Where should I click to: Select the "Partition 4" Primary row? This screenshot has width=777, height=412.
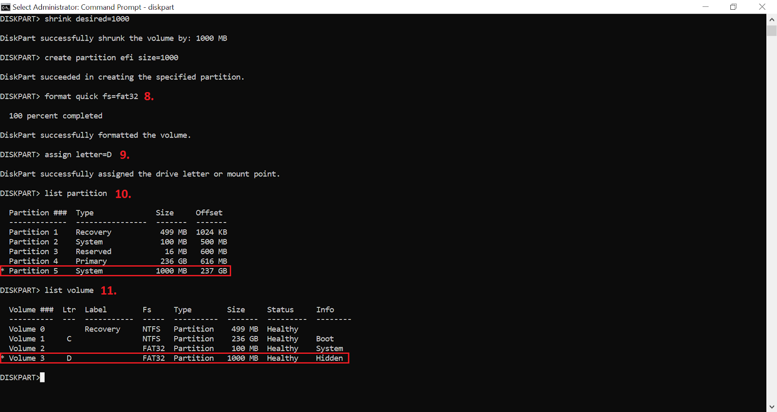118,261
